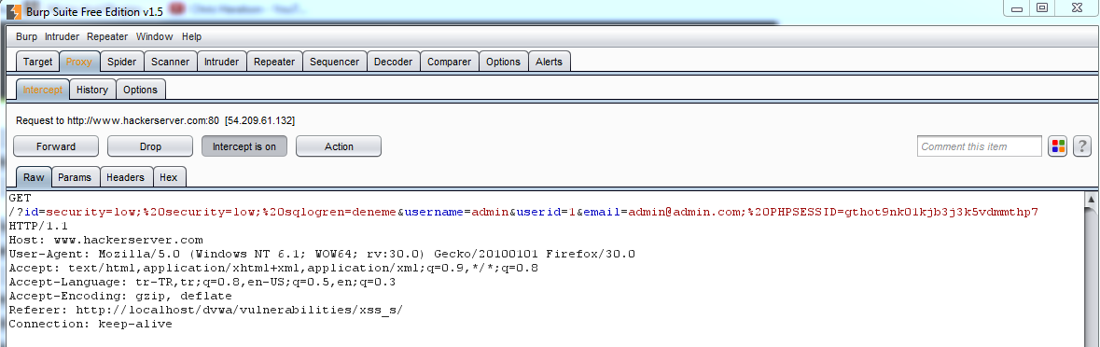Click the scroll up arrow of request editor
The image size is (1100, 347).
pos(1092,199)
